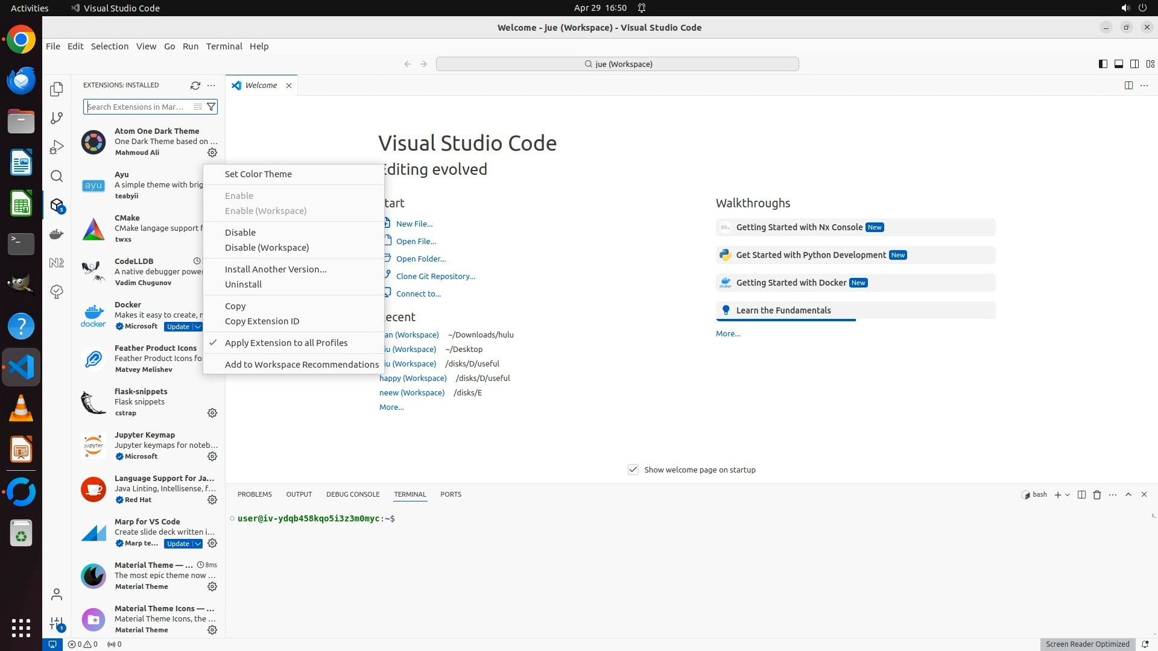Image resolution: width=1158 pixels, height=651 pixels.
Task: Open the Search view icon
Action: tap(57, 176)
